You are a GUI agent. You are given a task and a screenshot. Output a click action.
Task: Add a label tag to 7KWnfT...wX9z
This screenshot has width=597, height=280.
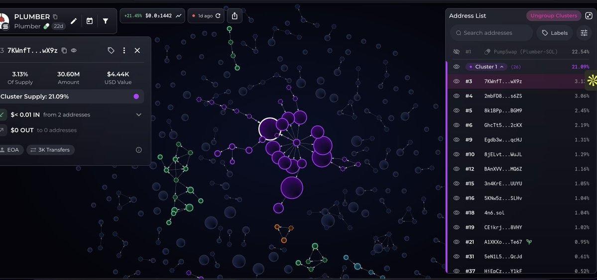(x=111, y=50)
